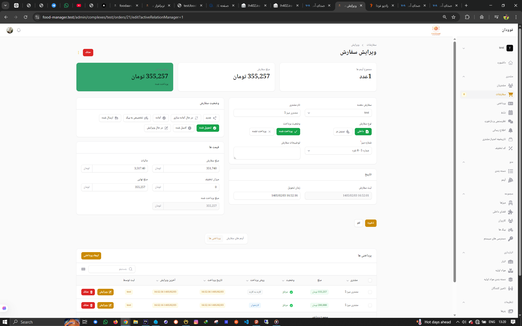The image size is (522, 326).
Task: Open کد تخفیف percent icon in sidebar
Action: pyautogui.click(x=511, y=148)
